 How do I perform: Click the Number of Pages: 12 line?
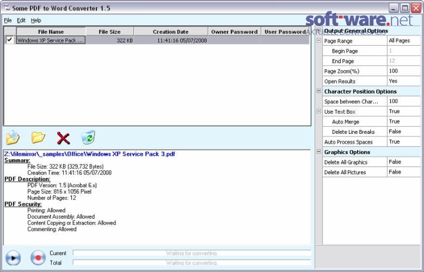52,197
